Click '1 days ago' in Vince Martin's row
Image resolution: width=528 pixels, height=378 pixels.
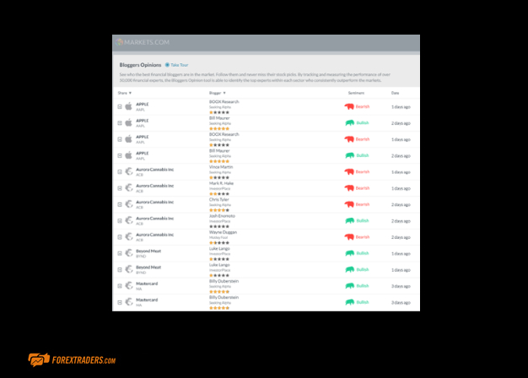click(x=401, y=172)
